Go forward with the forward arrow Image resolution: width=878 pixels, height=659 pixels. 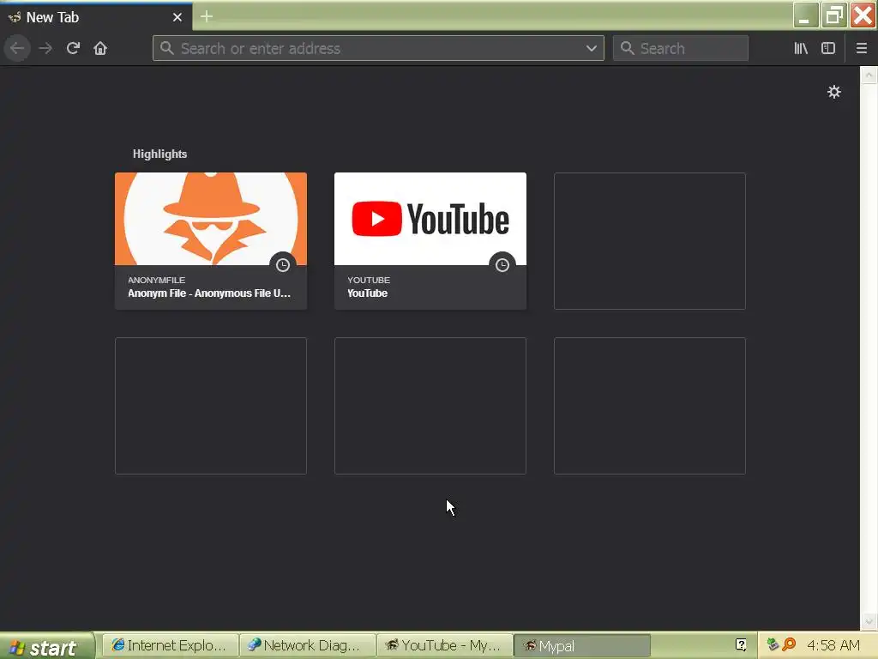tap(45, 48)
